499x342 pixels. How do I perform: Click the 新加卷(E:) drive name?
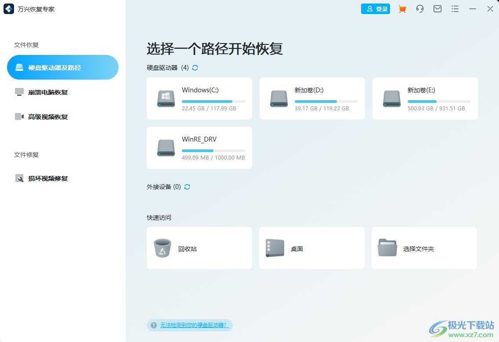[421, 90]
